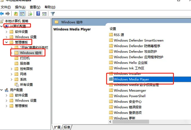Expand the Windows 组件 tree node
The width and height of the screenshot is (191, 130).
click(12, 53)
